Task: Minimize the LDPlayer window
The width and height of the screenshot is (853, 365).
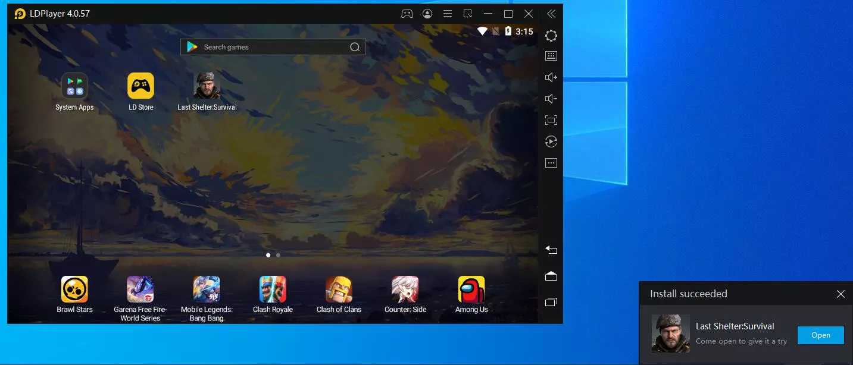Action: tap(488, 14)
